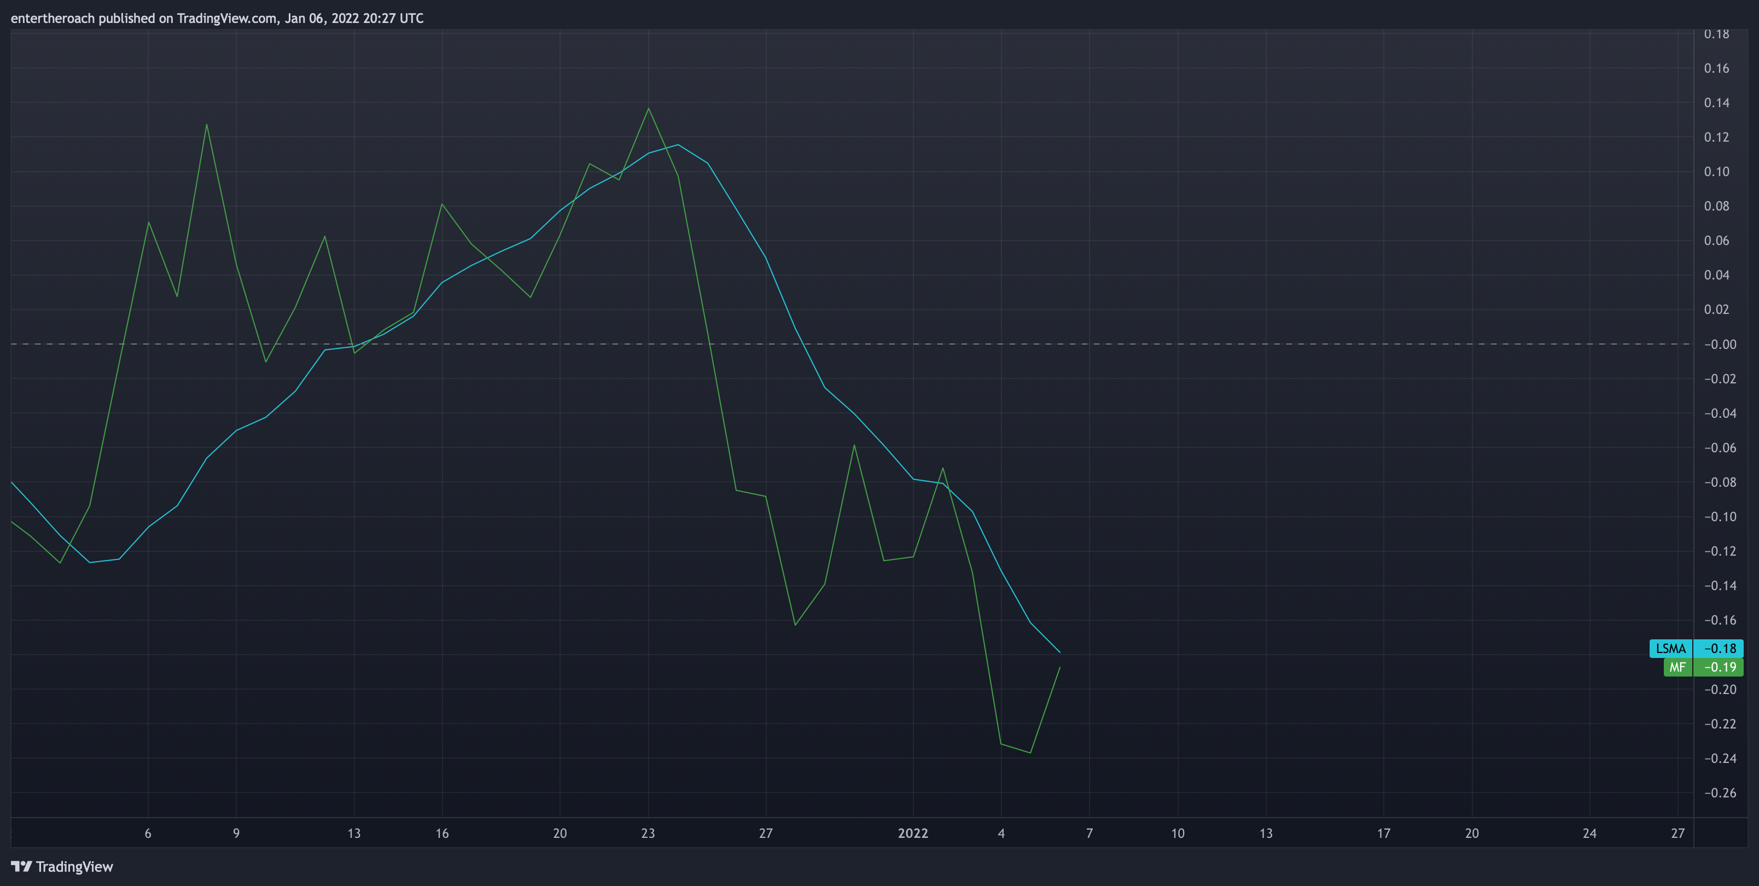
Task: Click the MF indicator label
Action: click(1678, 667)
